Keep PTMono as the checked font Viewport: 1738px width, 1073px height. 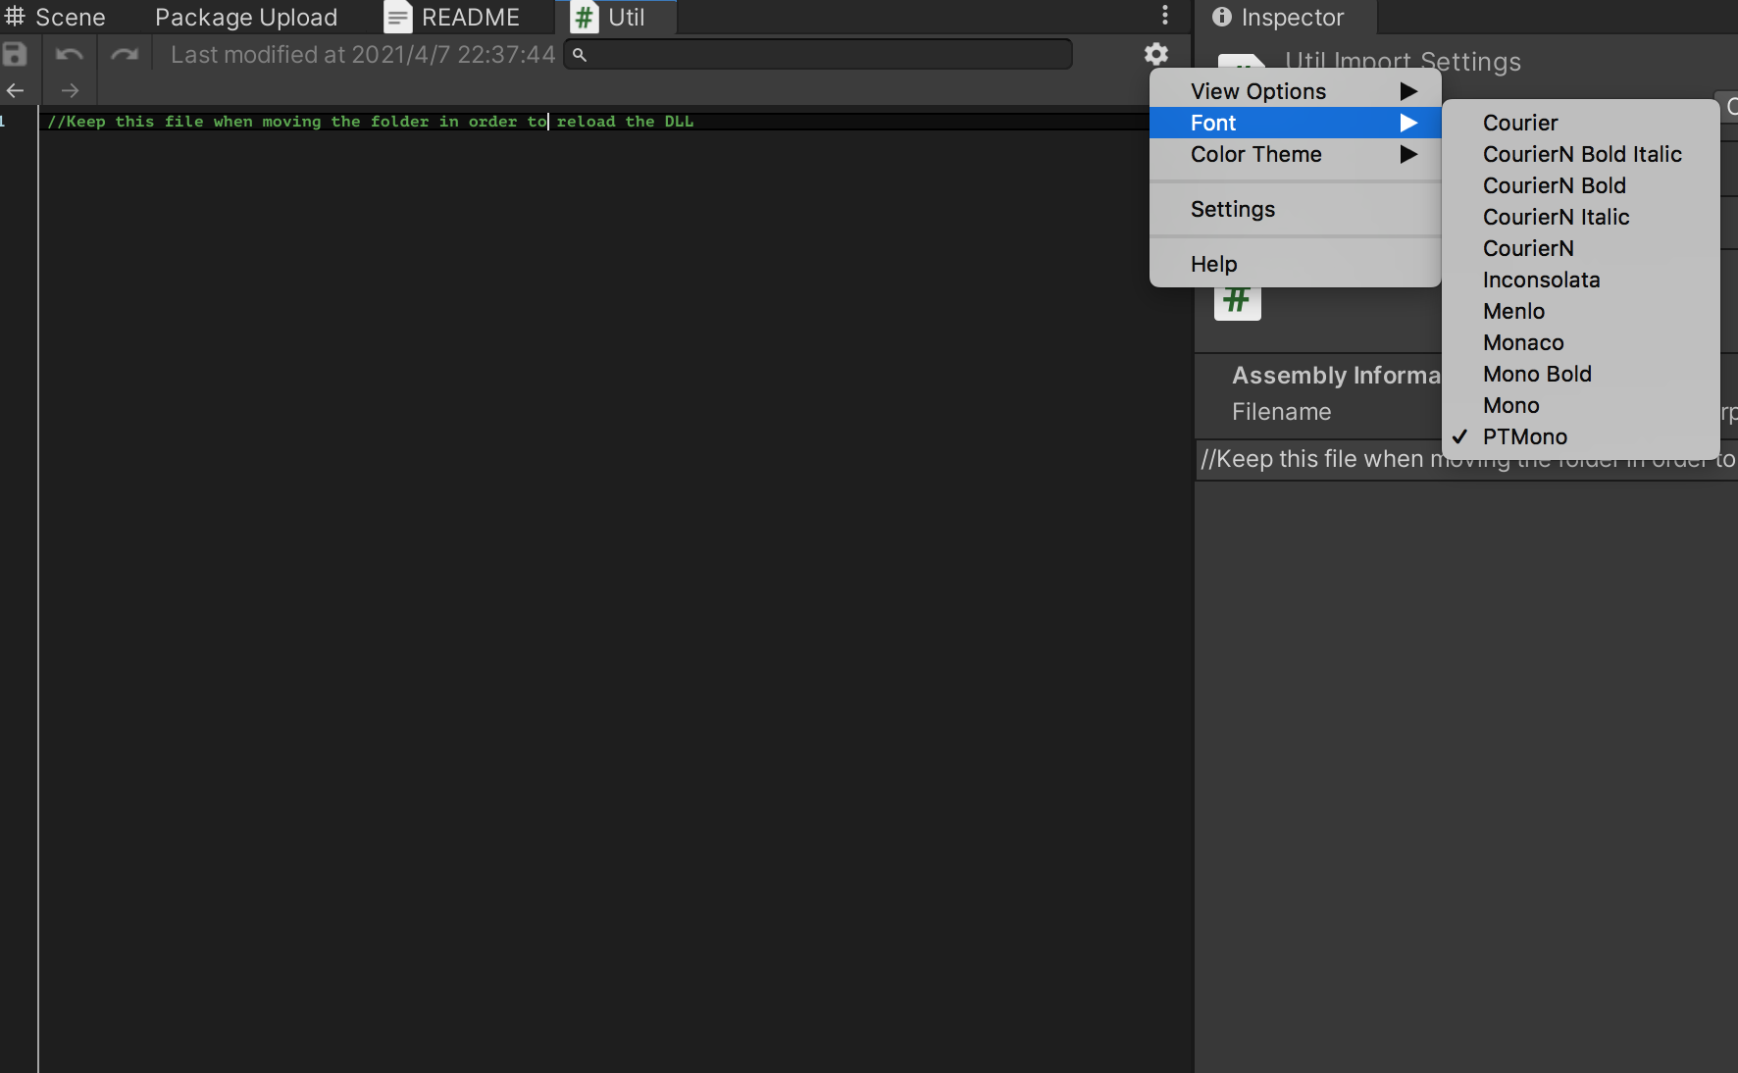point(1524,436)
